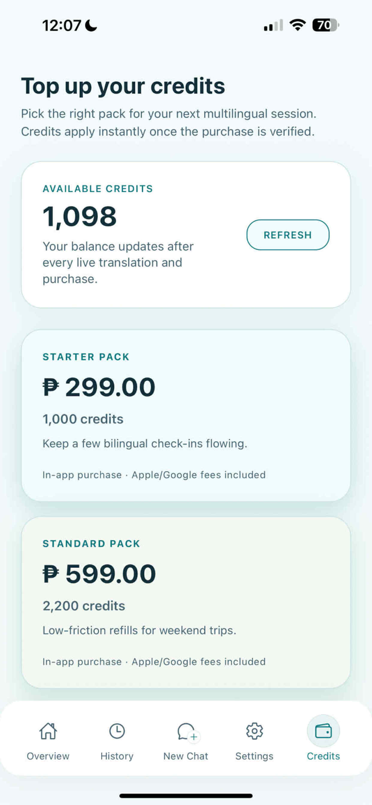
Task: Open Settings via the gear icon
Action: coord(254,731)
